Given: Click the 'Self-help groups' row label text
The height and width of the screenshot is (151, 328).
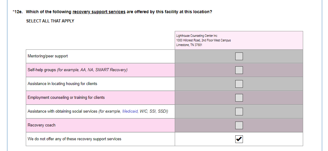Looking at the screenshot, I should [x=42, y=70].
